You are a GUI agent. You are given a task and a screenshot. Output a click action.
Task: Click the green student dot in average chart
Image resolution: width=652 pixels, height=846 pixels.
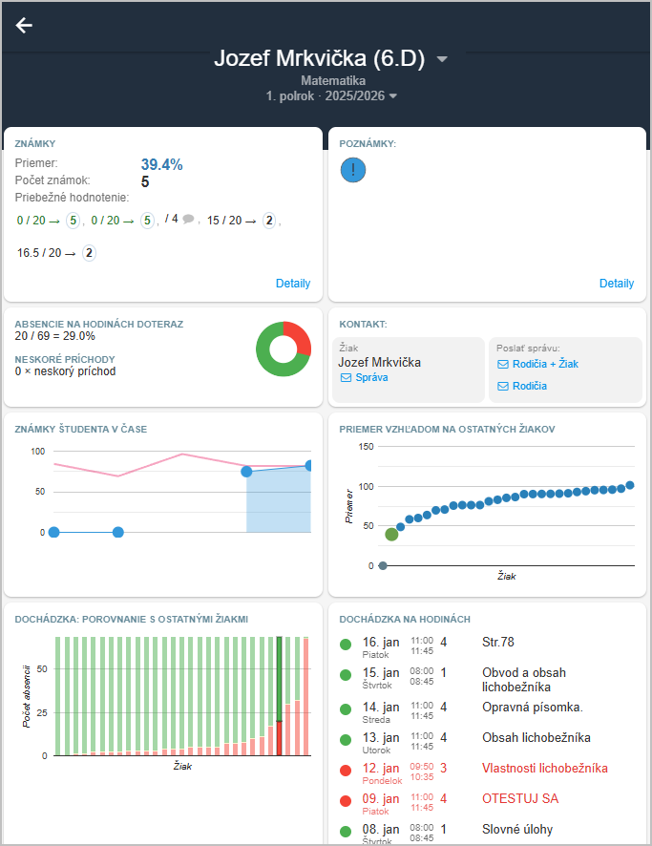click(x=391, y=534)
